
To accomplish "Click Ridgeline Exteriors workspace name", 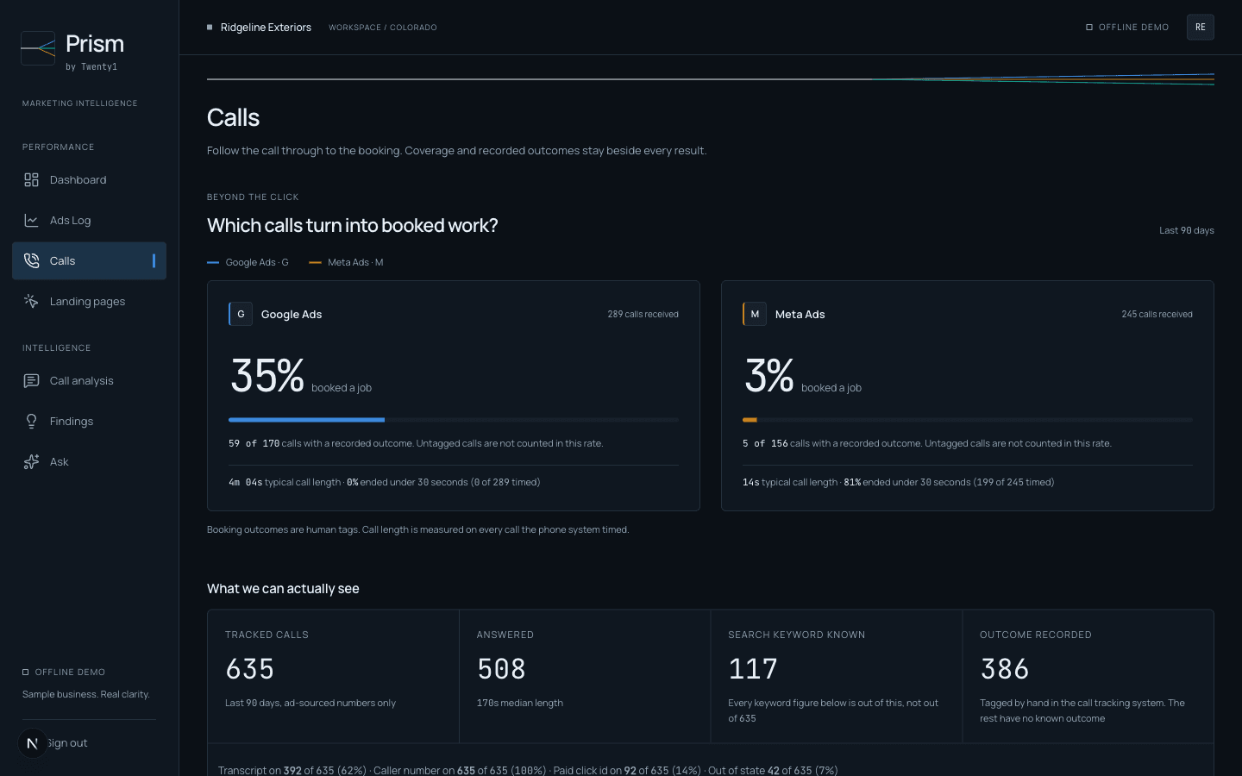I will point(266,28).
